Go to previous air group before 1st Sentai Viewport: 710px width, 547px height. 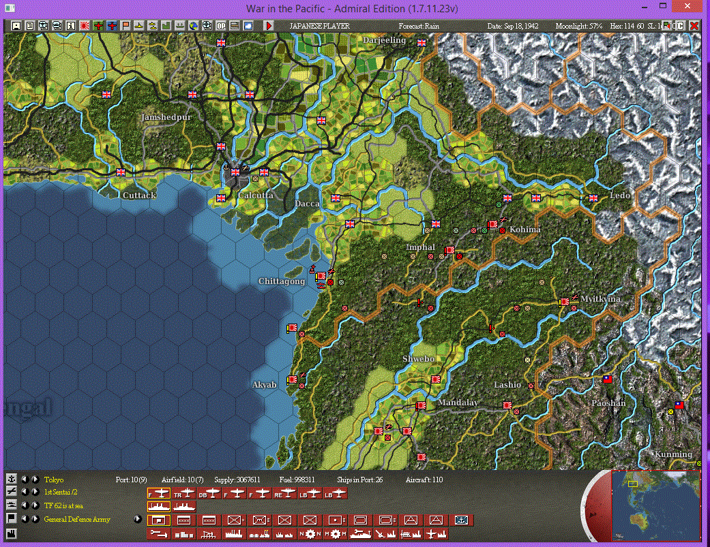click(25, 492)
